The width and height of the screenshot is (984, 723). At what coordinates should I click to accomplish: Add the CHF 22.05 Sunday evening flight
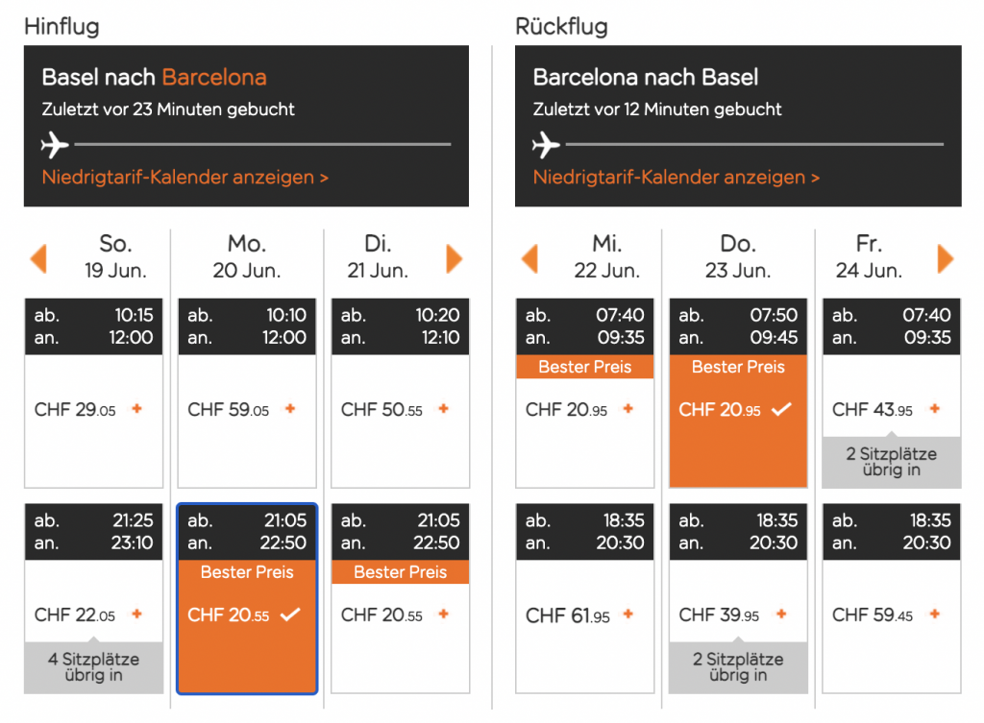click(136, 615)
